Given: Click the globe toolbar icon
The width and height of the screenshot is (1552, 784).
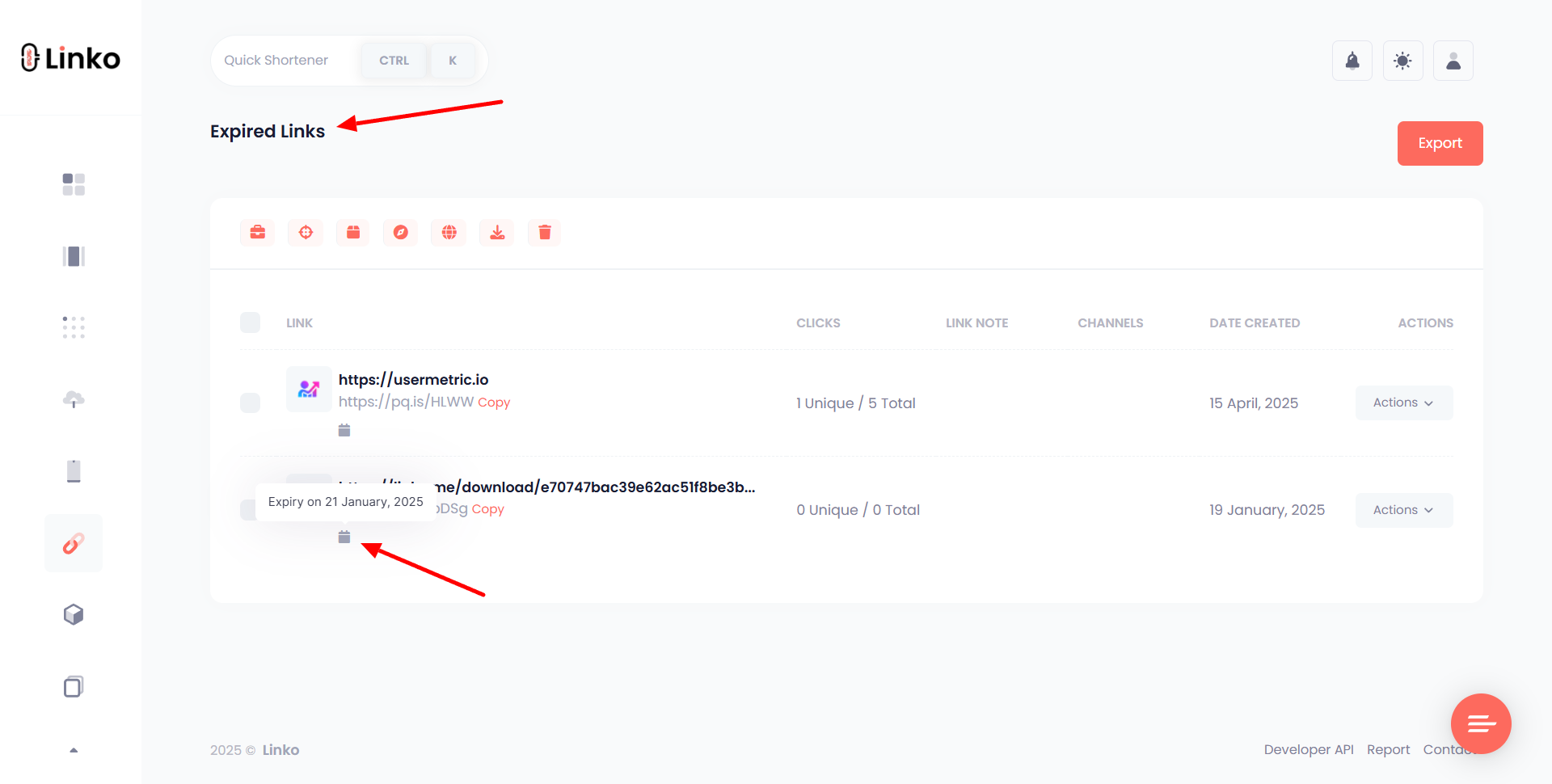Looking at the screenshot, I should 449,233.
